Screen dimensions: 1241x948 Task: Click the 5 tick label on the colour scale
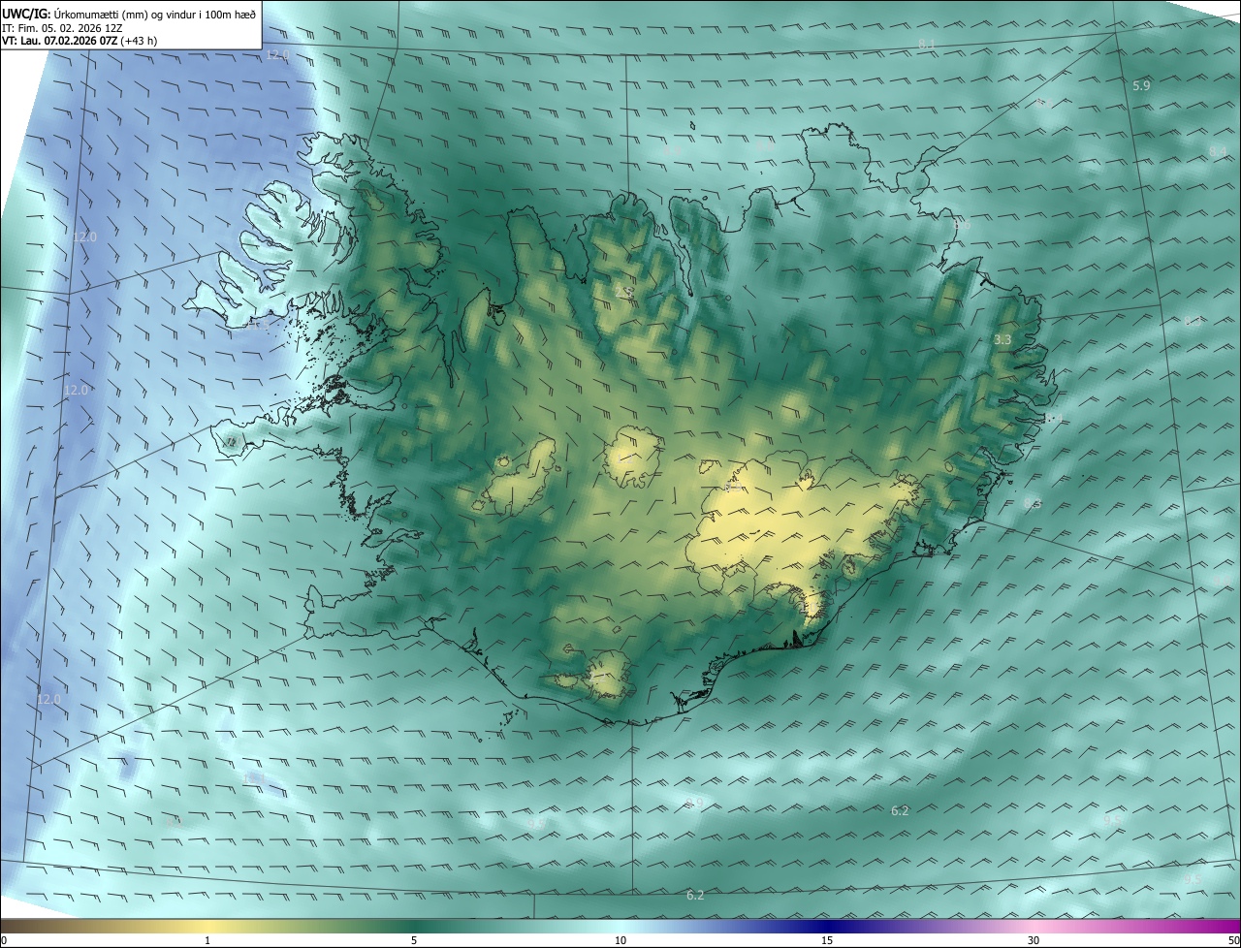tap(414, 940)
